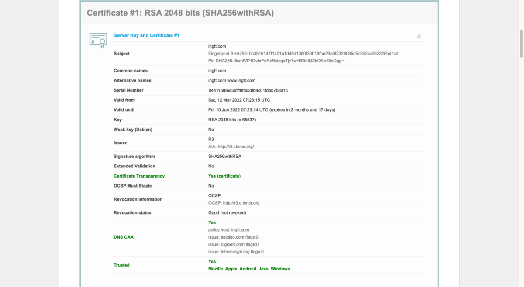Click the Signature algorithm value SHA256withRSA
This screenshot has width=524, height=287.
click(x=225, y=156)
